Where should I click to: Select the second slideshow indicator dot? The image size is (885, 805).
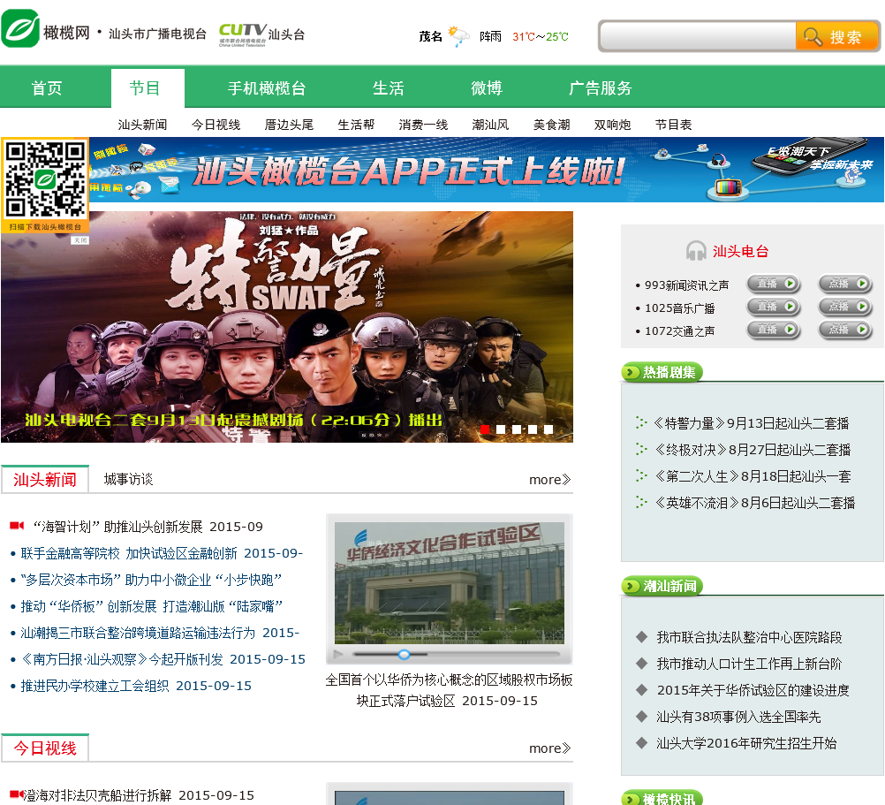pos(501,429)
